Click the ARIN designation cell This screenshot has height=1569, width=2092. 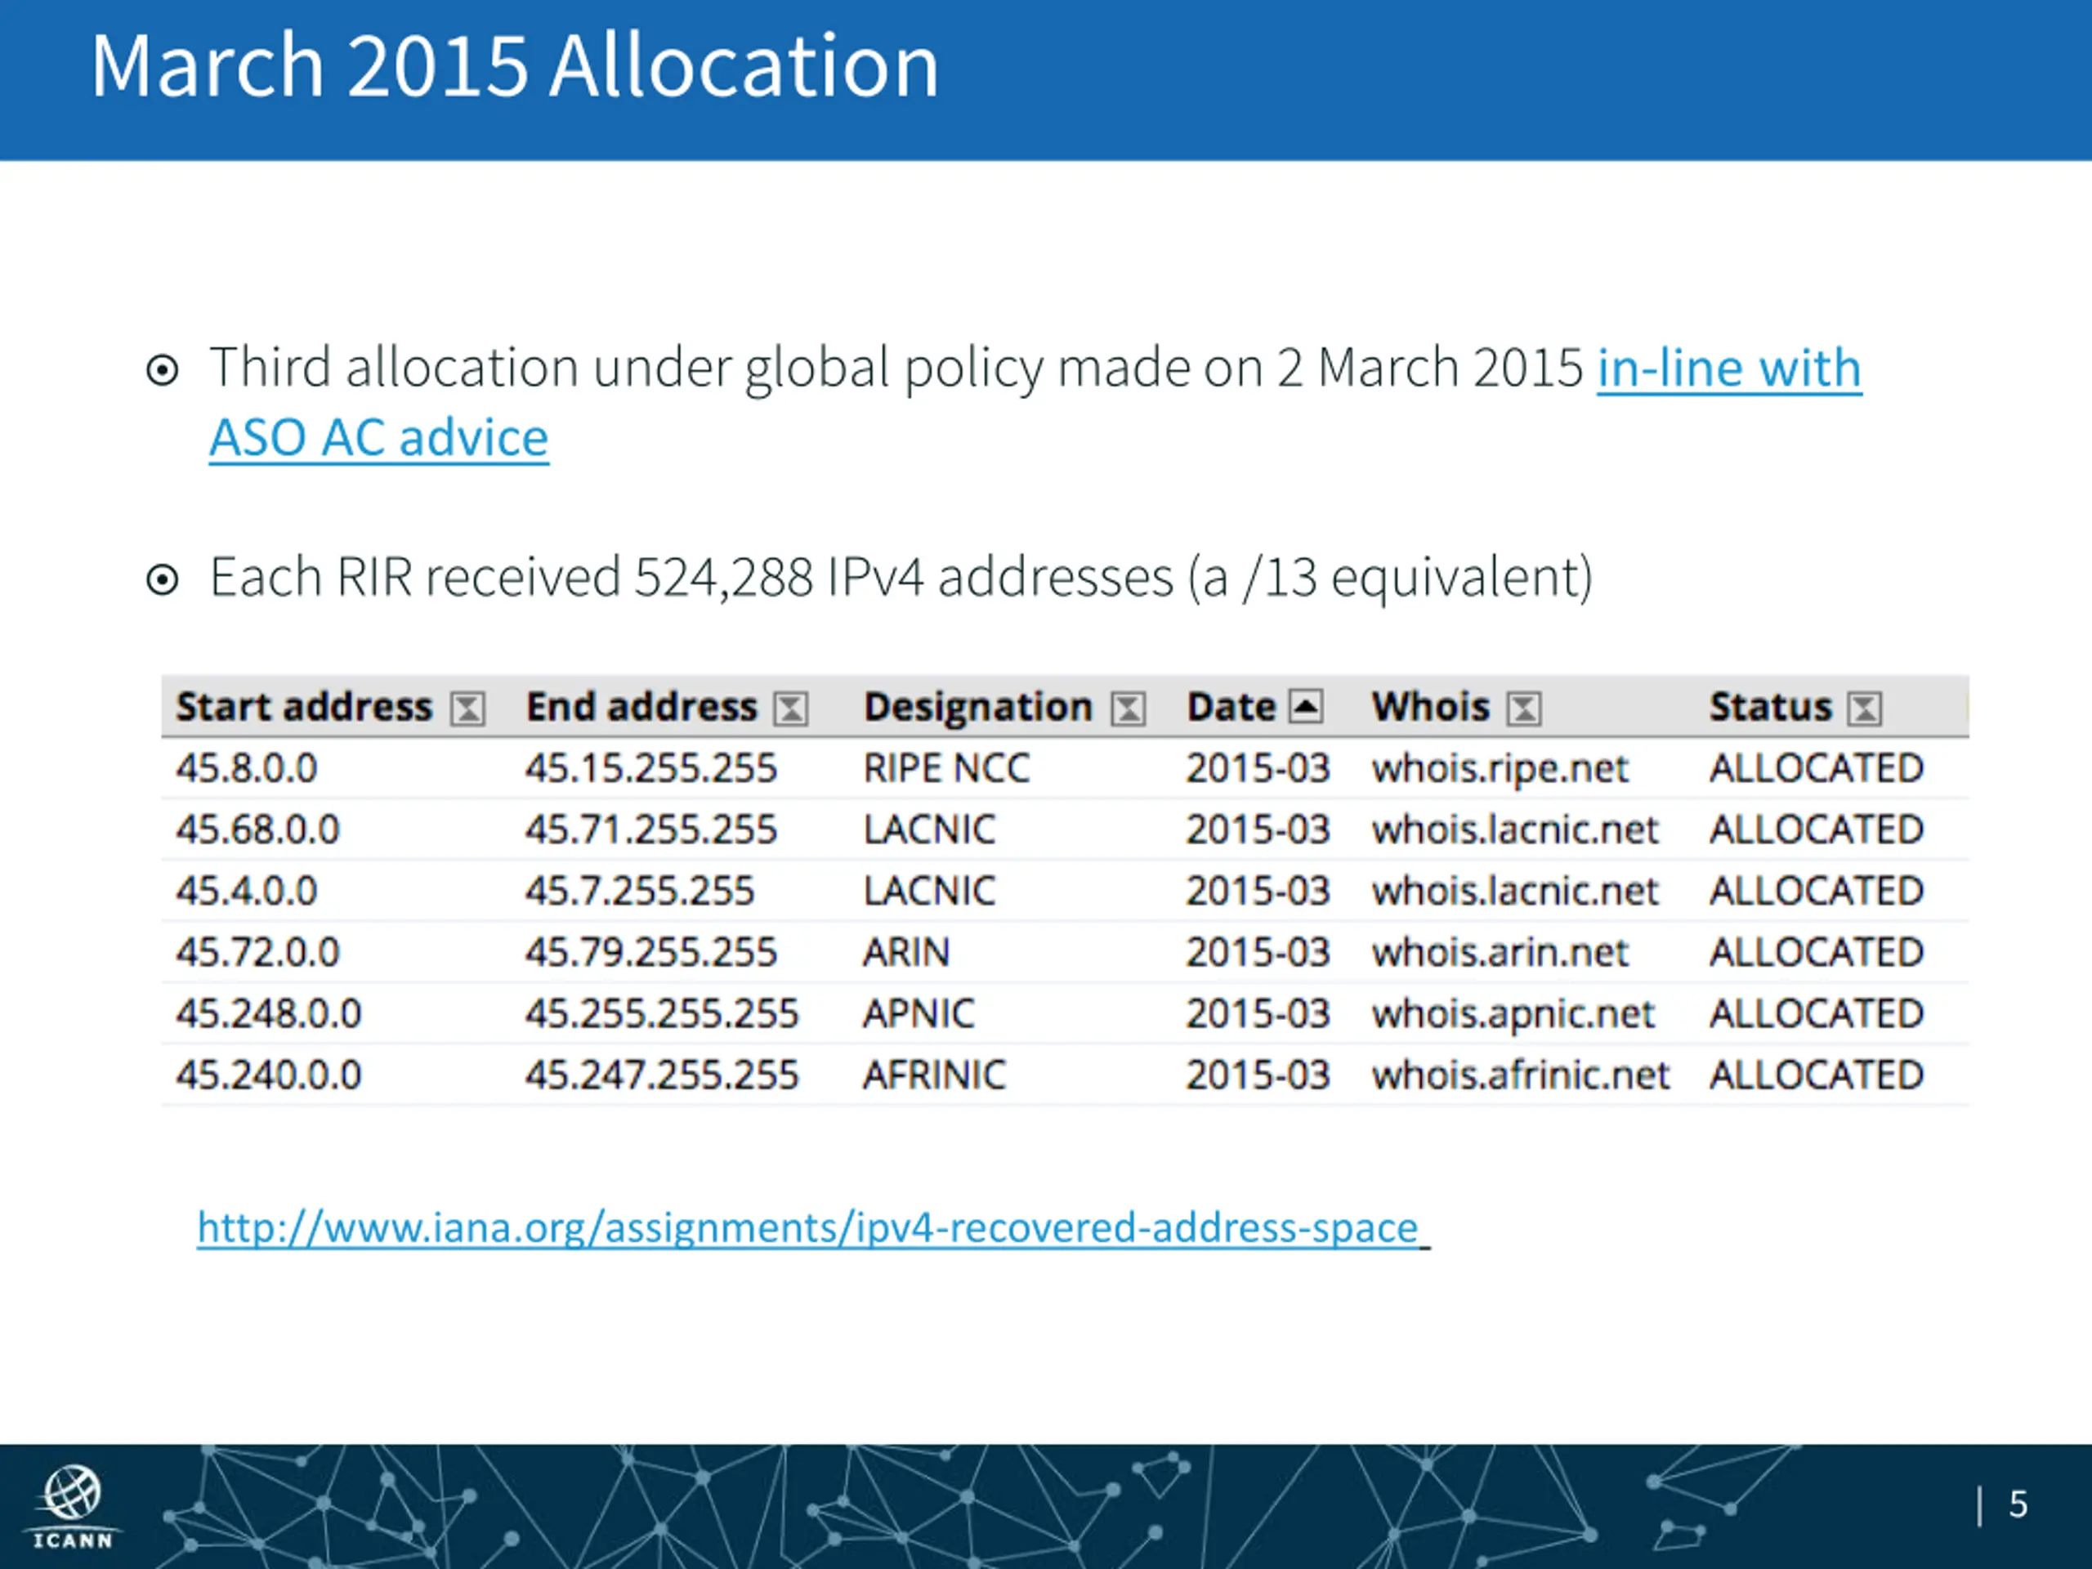[x=906, y=952]
